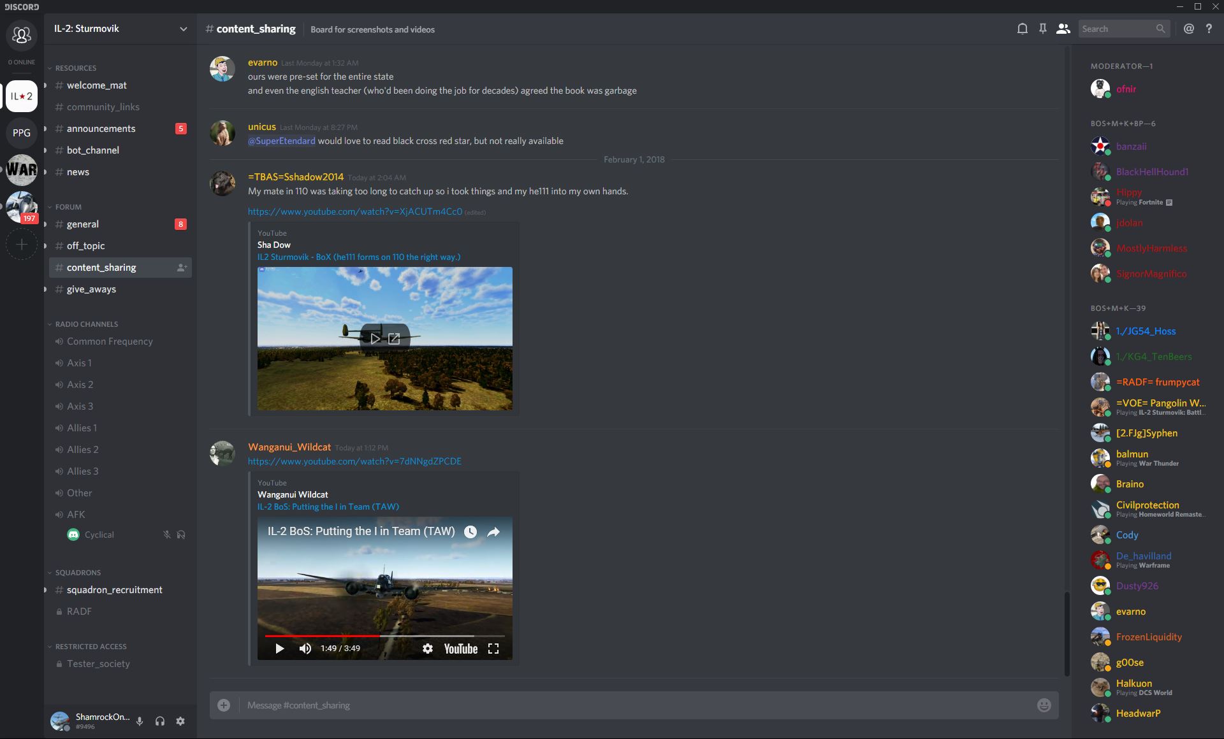Deafen audio with the headphone icon
This screenshot has height=739, width=1224.
coord(160,721)
